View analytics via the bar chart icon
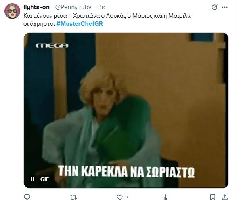This screenshot has height=200, width=243. point(166,197)
